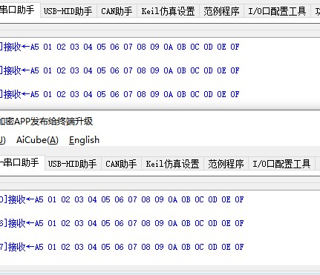
Task: Show the 范例程序 tab in upper window
Action: tap(221, 11)
